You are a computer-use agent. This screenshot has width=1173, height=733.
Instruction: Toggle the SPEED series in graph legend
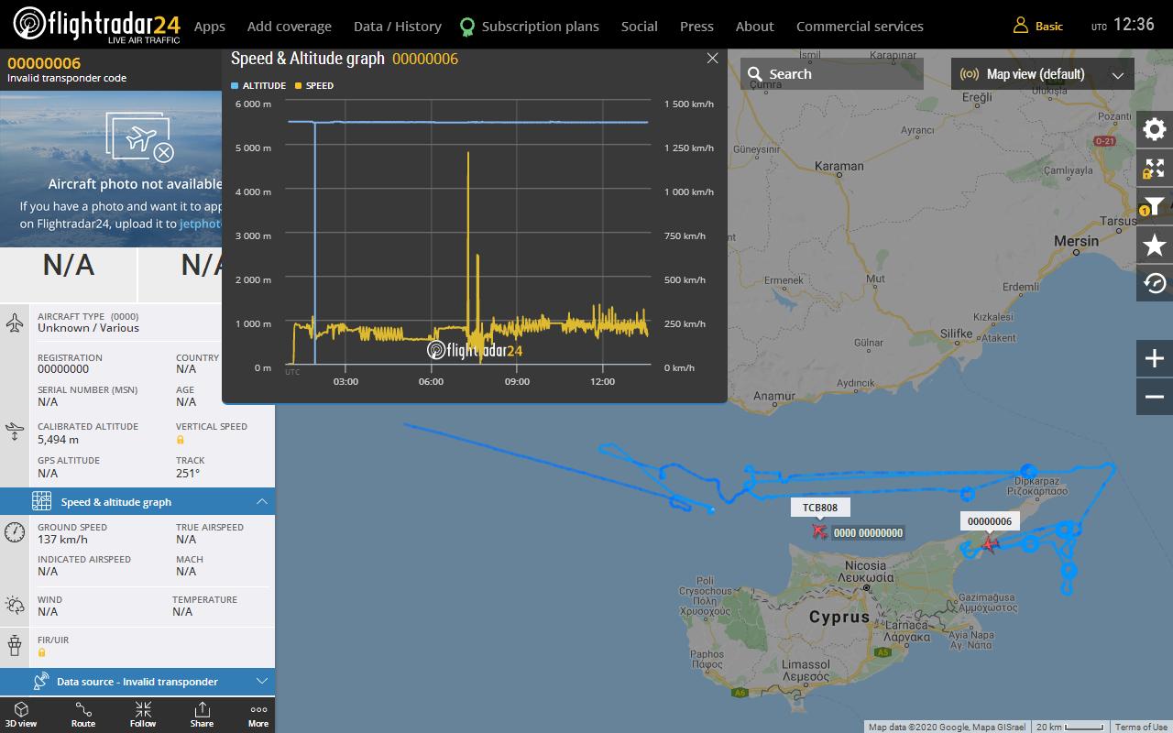tap(314, 85)
